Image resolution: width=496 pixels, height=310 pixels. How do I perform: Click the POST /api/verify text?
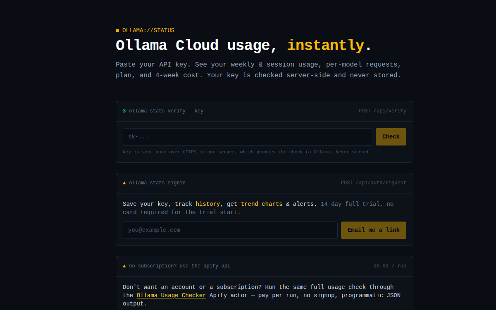(x=382, y=111)
